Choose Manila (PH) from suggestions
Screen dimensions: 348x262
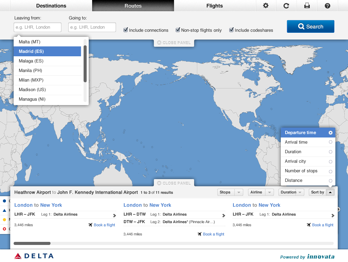47,70
